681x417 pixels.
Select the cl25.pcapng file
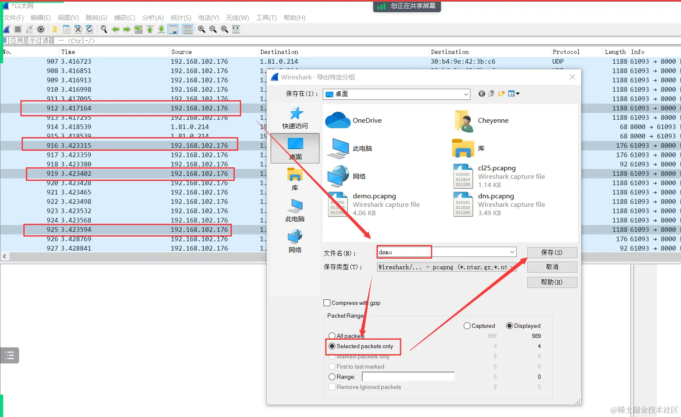click(x=499, y=176)
